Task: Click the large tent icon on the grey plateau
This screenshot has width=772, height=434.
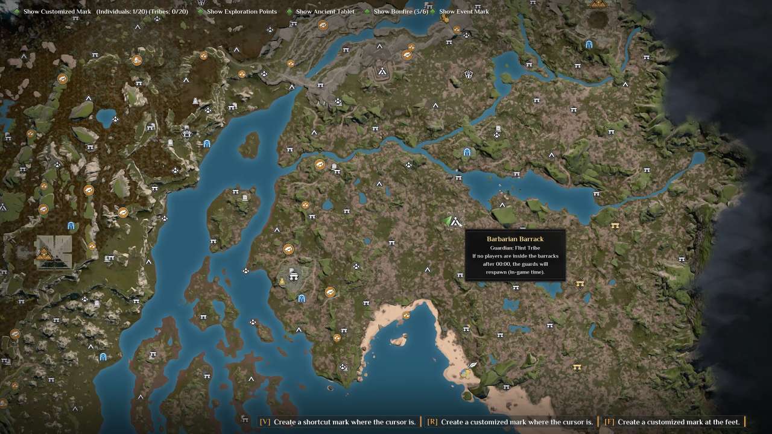Action: coord(381,71)
